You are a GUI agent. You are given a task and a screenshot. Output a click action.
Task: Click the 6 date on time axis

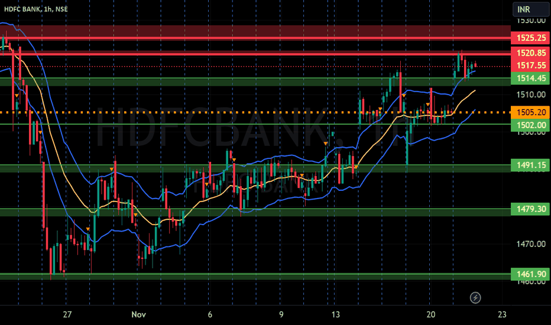[x=210, y=314]
